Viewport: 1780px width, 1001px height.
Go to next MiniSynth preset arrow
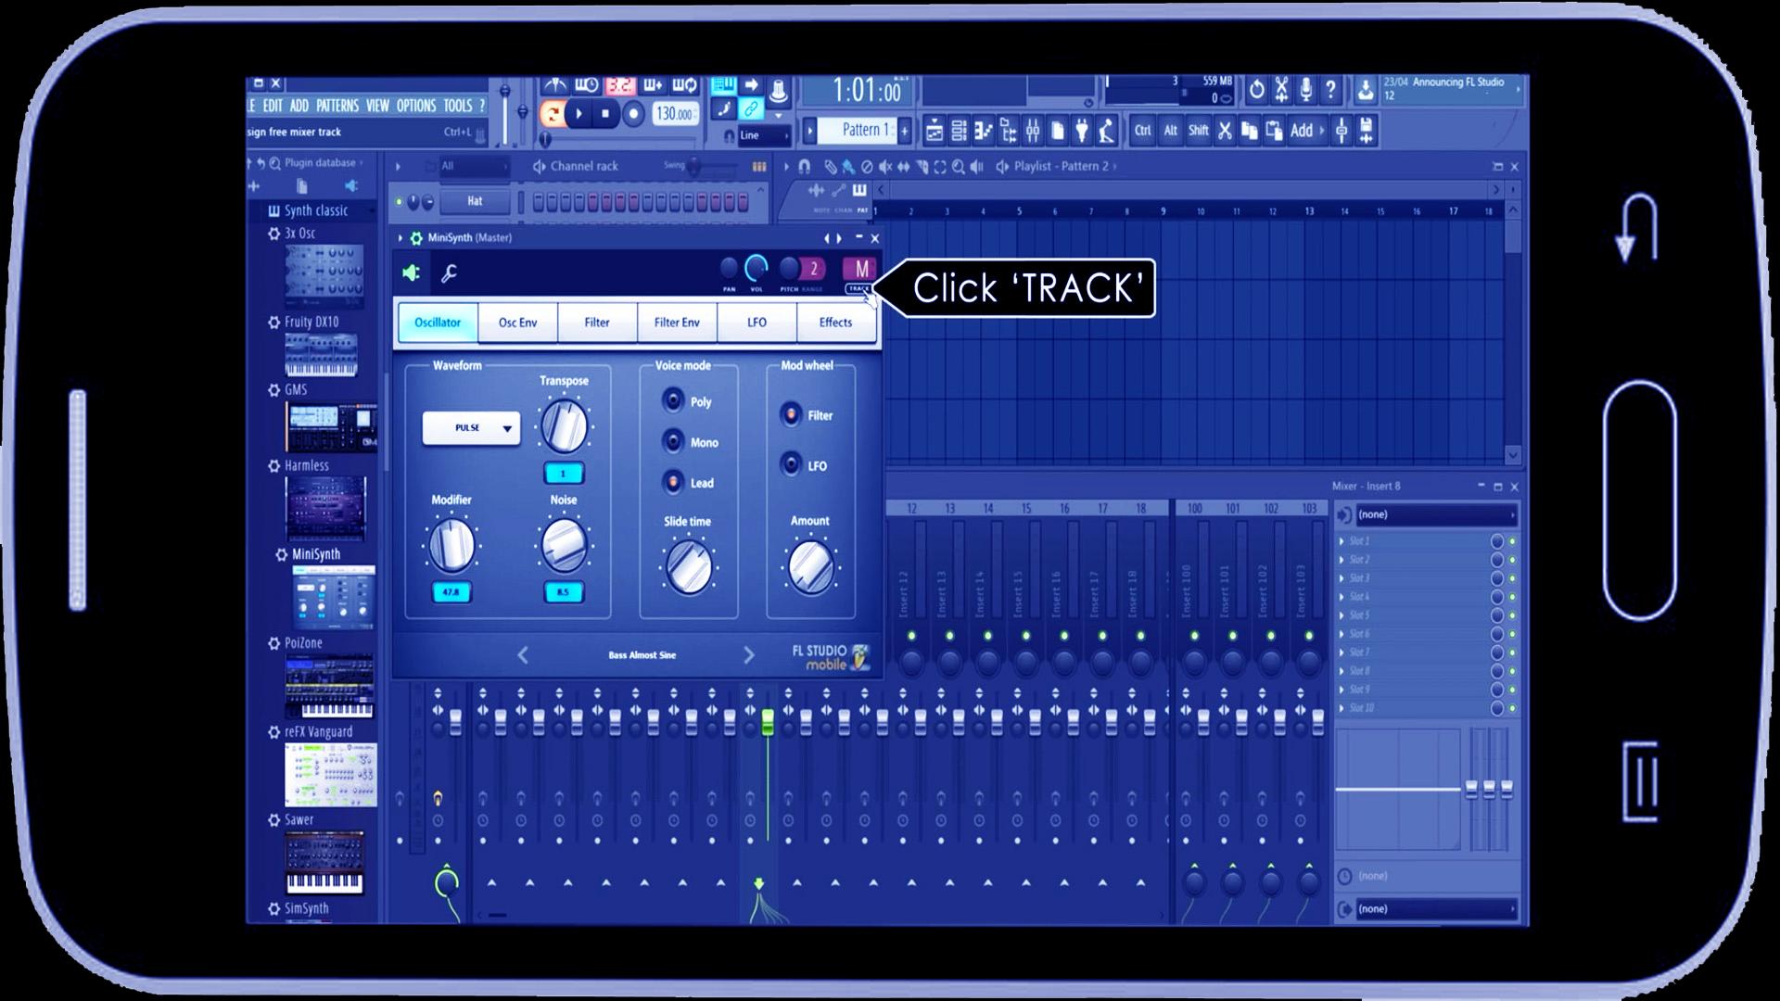click(x=749, y=655)
